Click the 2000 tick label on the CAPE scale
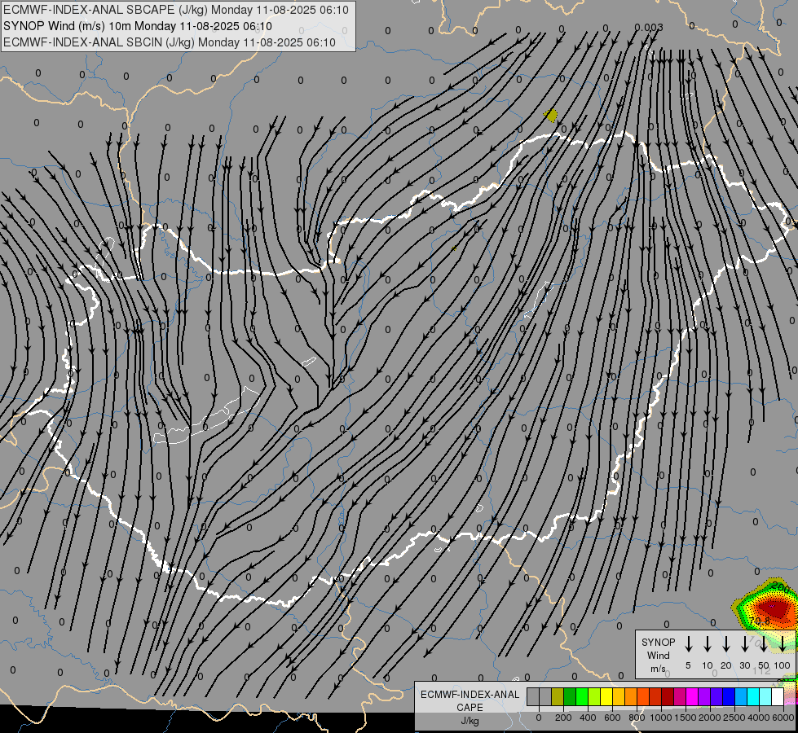 (x=710, y=718)
